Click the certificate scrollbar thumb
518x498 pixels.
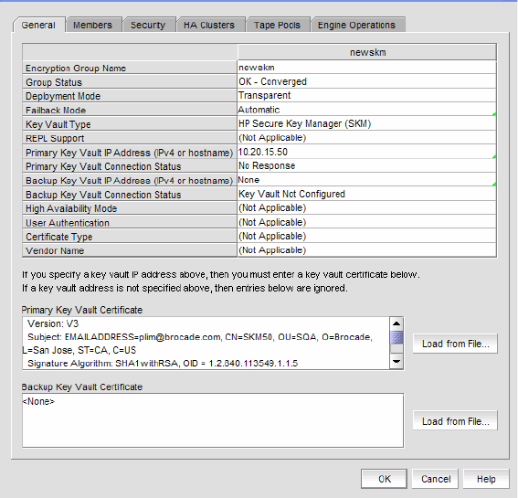396,338
